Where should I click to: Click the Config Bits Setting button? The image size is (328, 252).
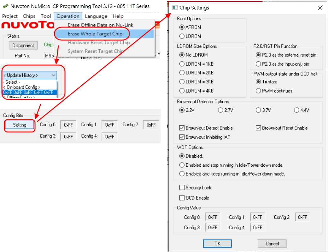(20, 125)
